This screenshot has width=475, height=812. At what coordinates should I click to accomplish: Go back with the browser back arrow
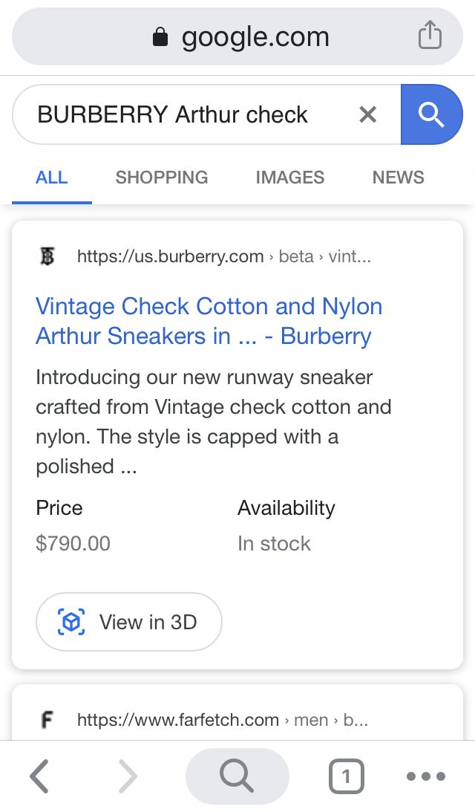[x=40, y=777]
